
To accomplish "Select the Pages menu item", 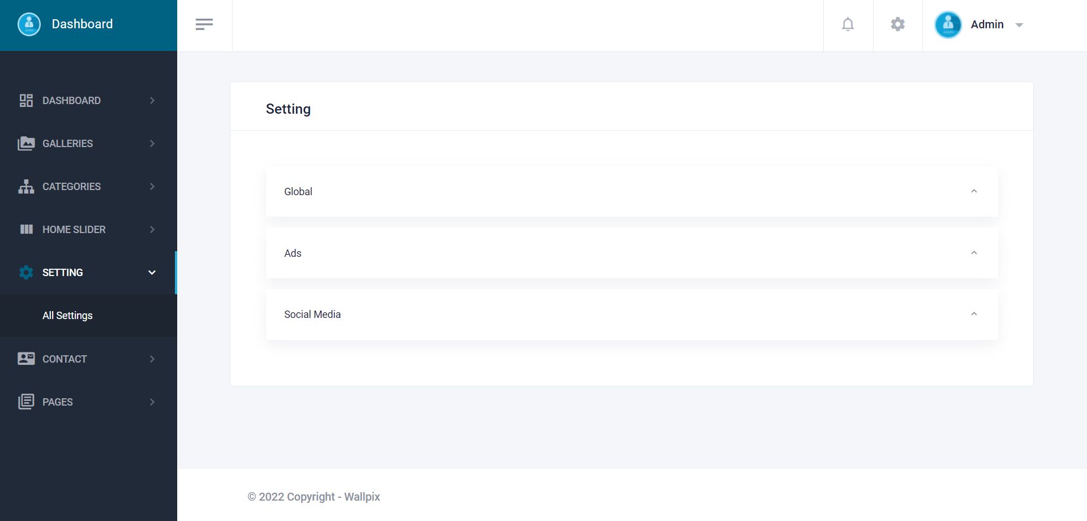I will [x=58, y=402].
